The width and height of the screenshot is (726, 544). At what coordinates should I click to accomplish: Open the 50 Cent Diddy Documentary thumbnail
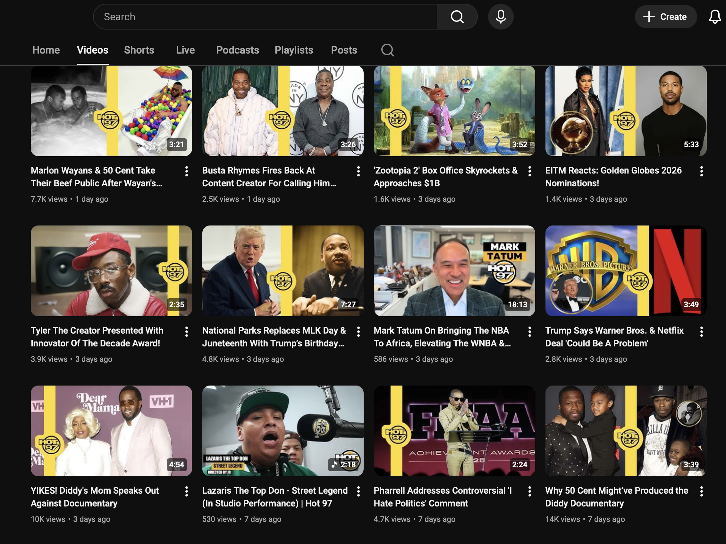point(626,430)
